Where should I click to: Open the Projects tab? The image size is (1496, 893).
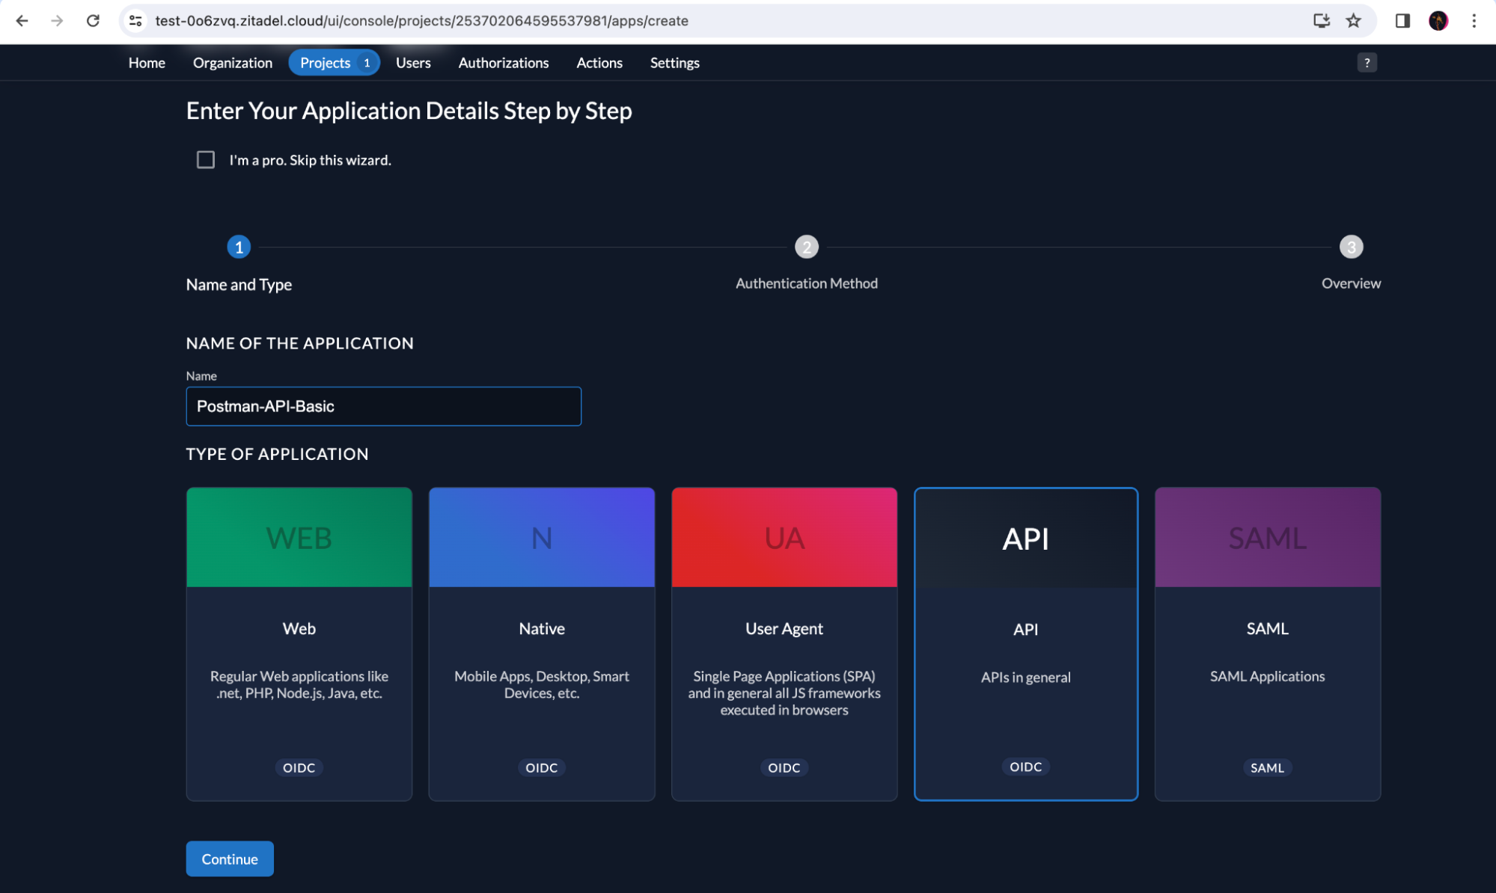pyautogui.click(x=334, y=63)
